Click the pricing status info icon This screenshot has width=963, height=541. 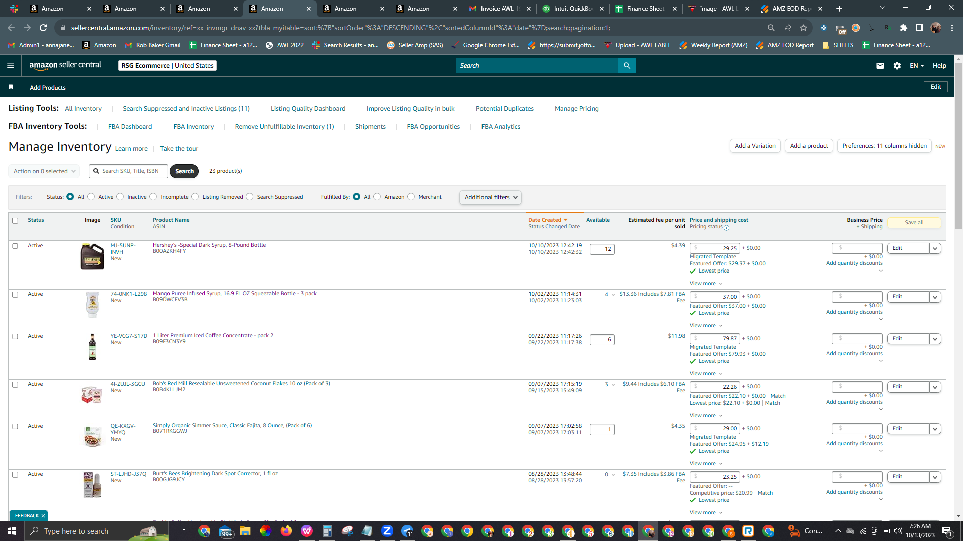(x=726, y=228)
